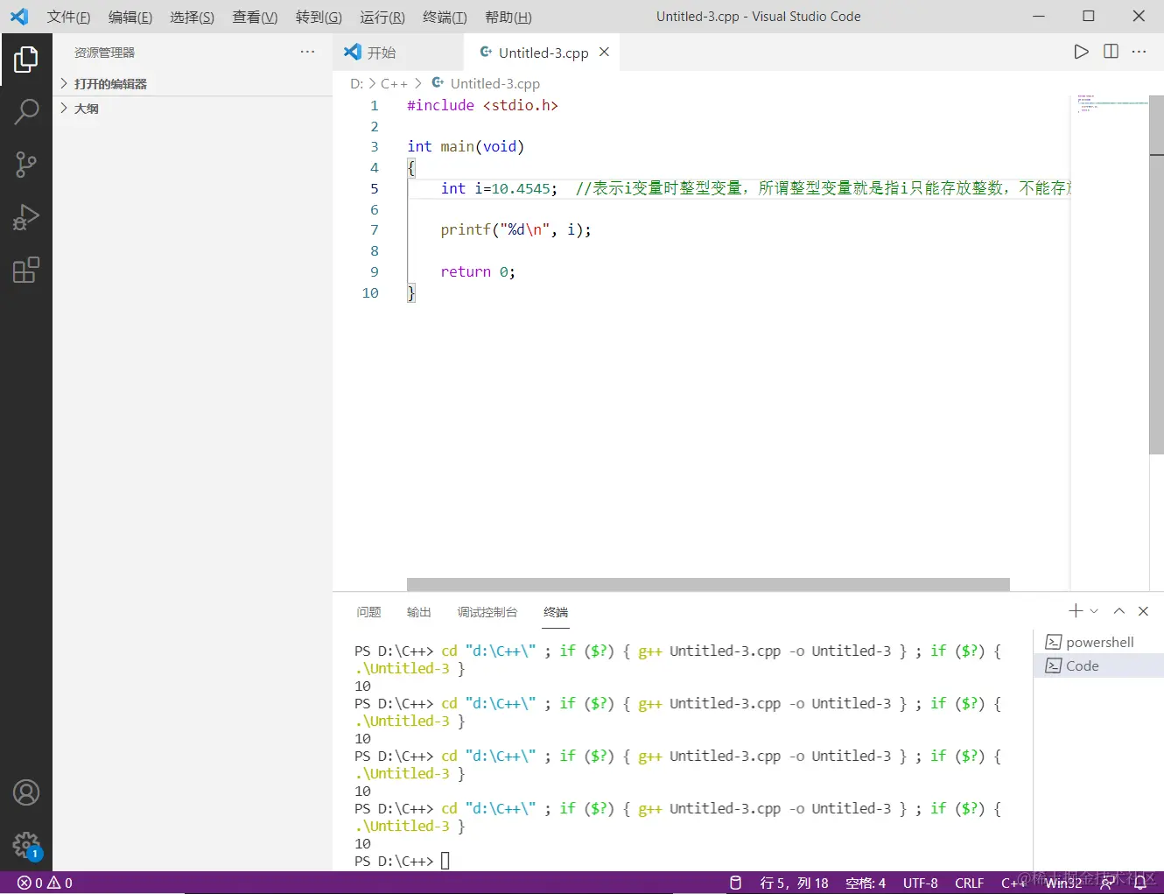The height and width of the screenshot is (894, 1164).
Task: Switch to the 调试控制台 panel tab
Action: 487,612
